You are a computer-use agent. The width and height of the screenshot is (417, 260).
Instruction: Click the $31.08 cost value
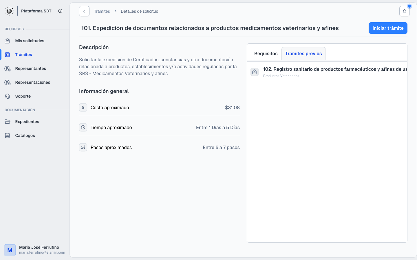pos(232,107)
